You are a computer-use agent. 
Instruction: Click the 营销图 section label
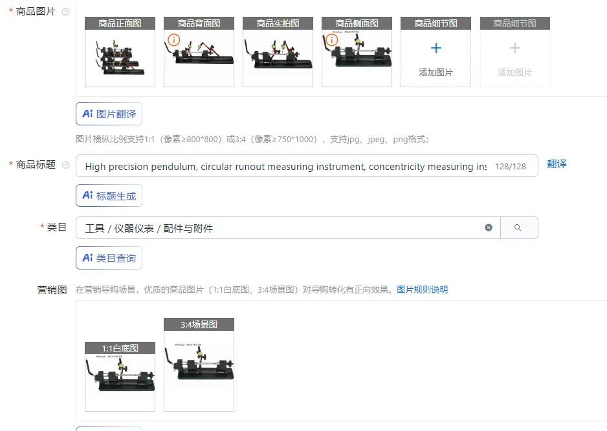(x=52, y=289)
